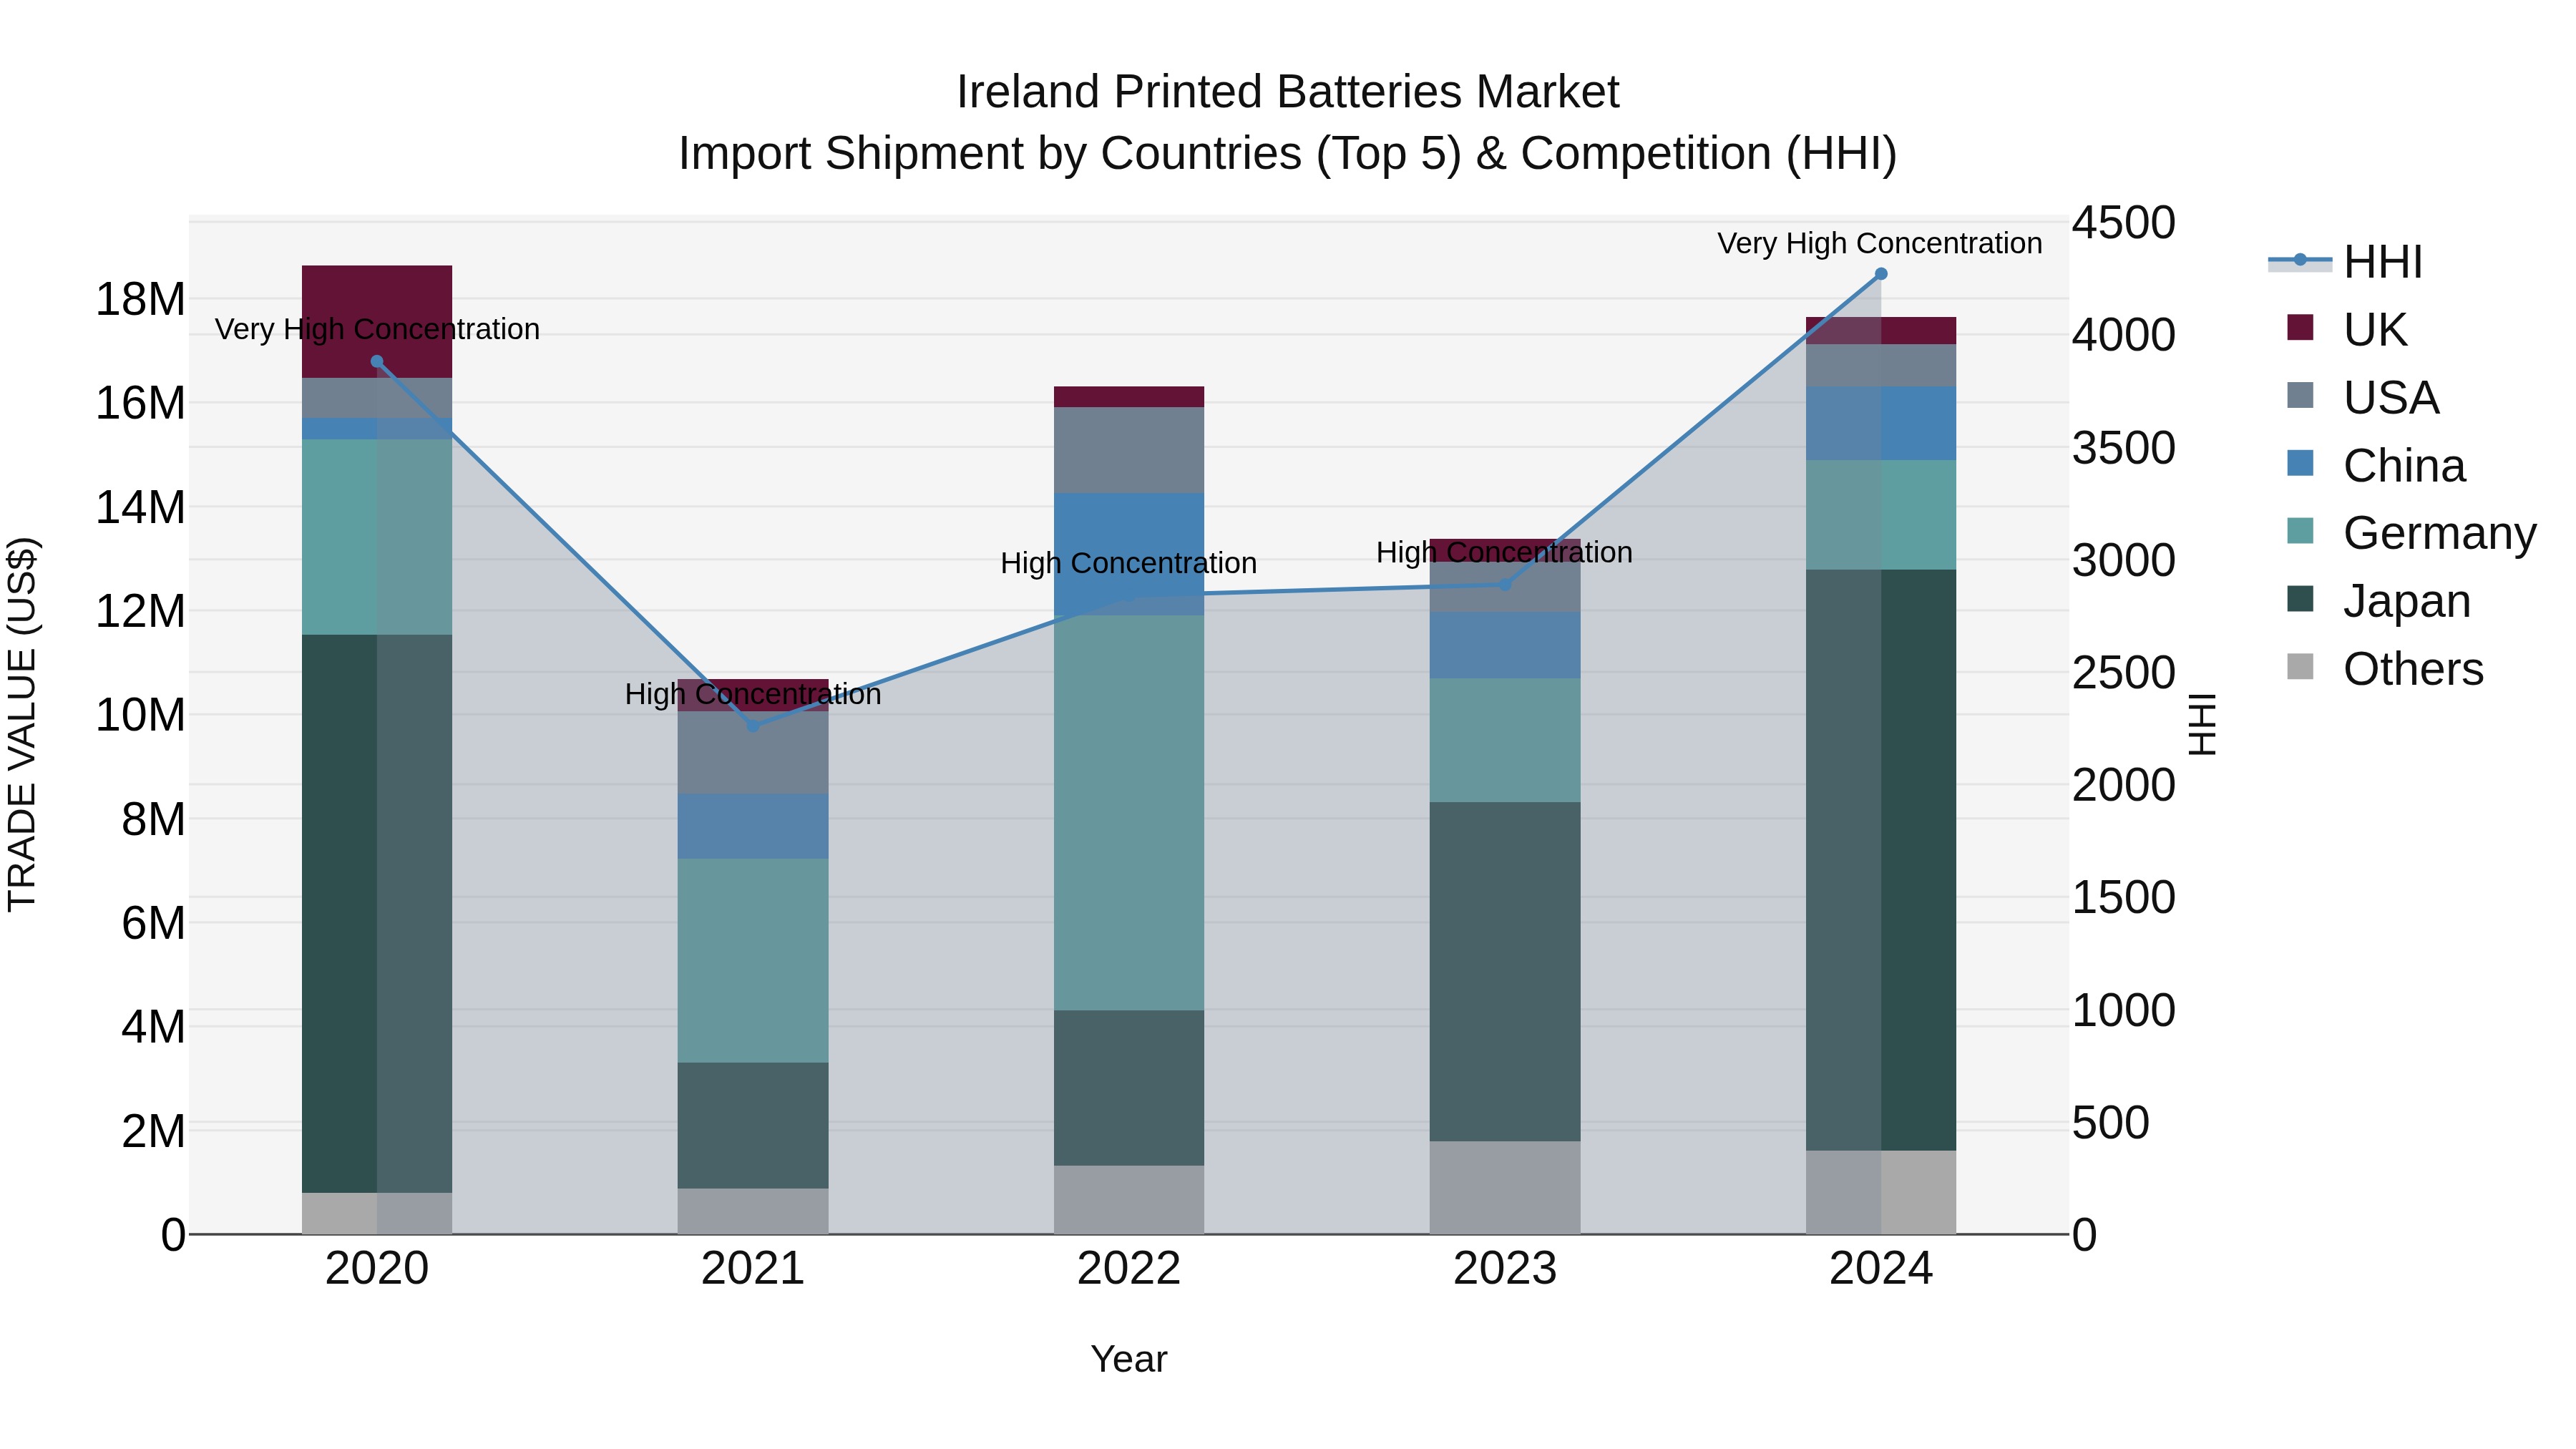The height and width of the screenshot is (1449, 2576).
Task: Click 'High Concentration' label at 2021
Action: click(753, 694)
